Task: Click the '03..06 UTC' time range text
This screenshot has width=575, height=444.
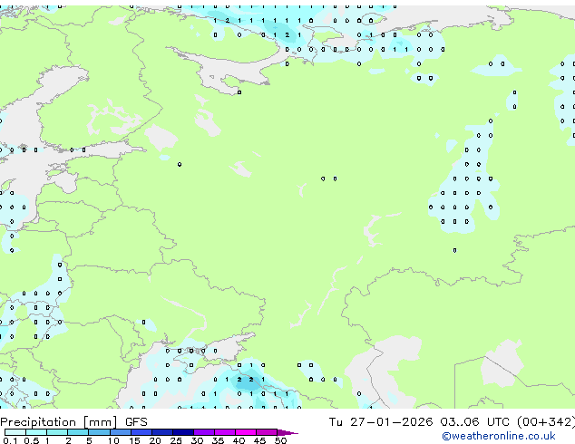Action: (x=475, y=422)
